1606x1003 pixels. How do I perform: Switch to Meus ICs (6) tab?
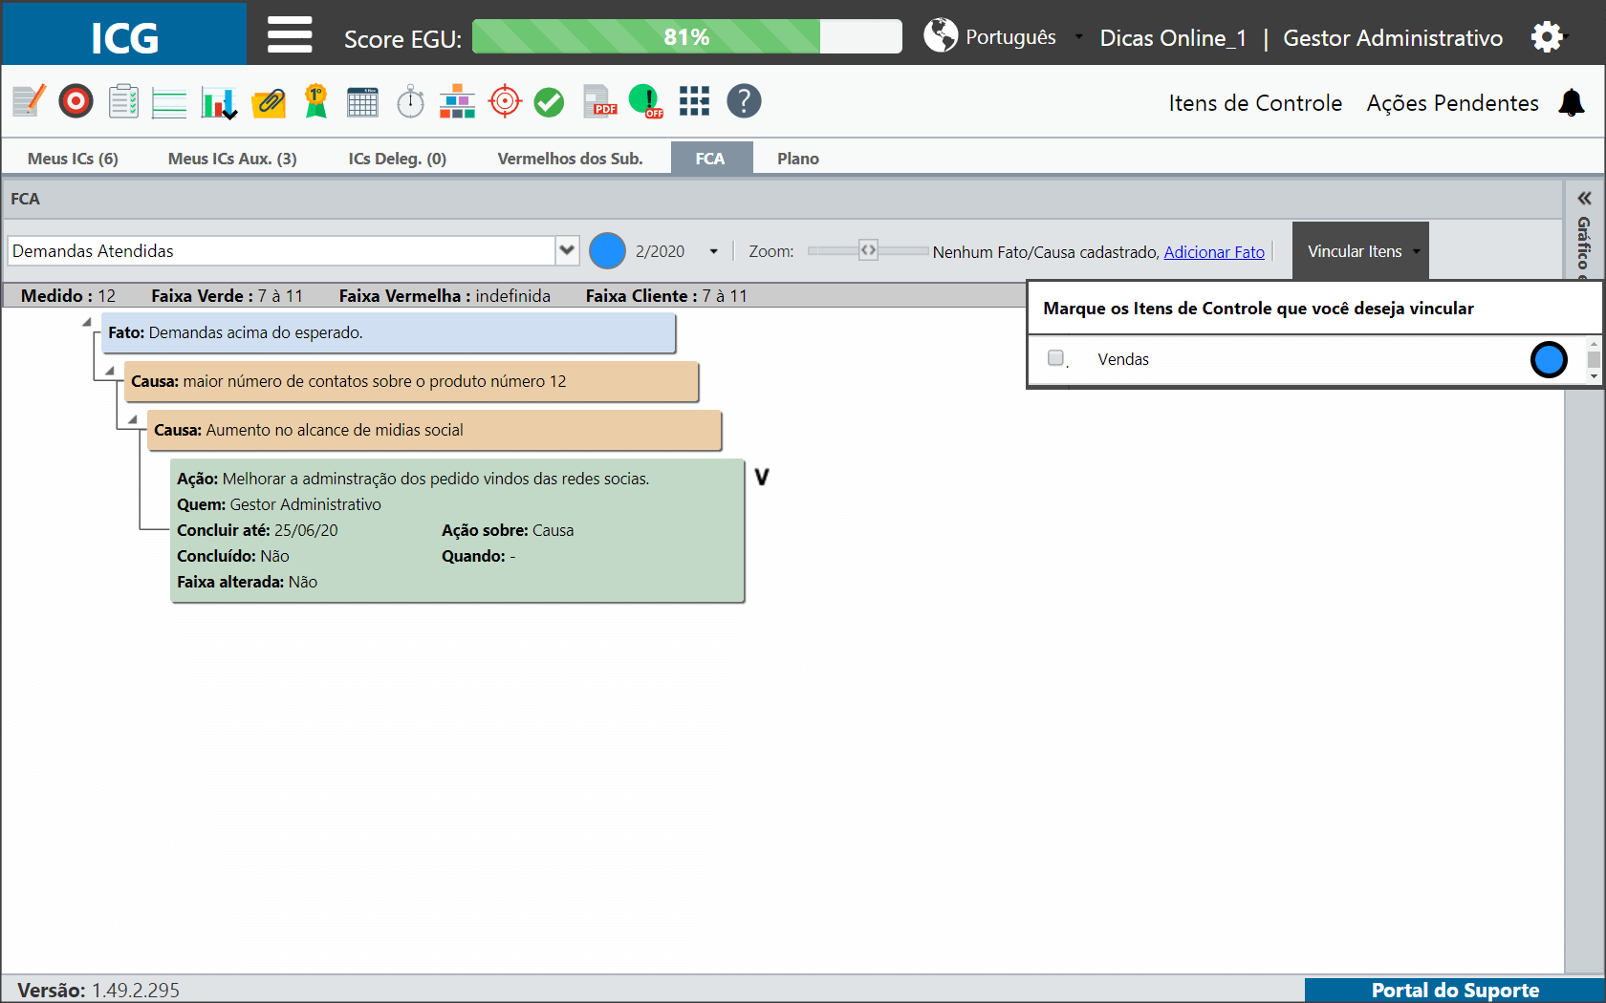pos(73,159)
